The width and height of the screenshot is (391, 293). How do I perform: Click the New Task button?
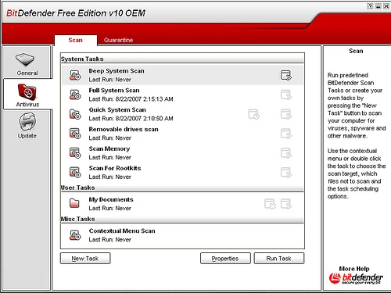click(85, 259)
